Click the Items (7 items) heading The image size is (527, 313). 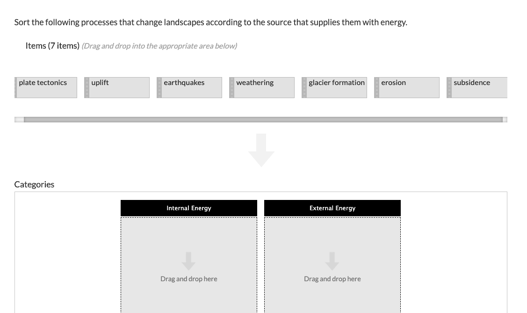click(52, 46)
